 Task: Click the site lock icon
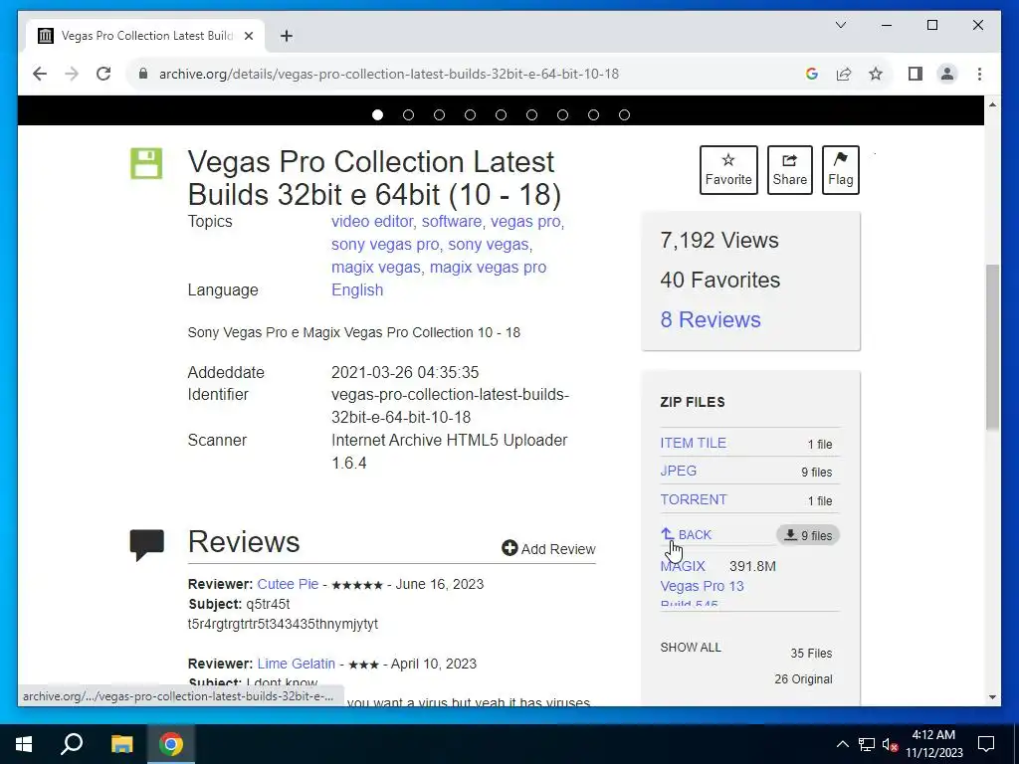[x=143, y=74]
